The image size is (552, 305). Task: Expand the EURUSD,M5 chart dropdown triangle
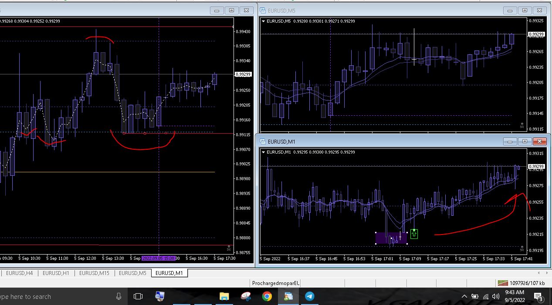click(263, 21)
